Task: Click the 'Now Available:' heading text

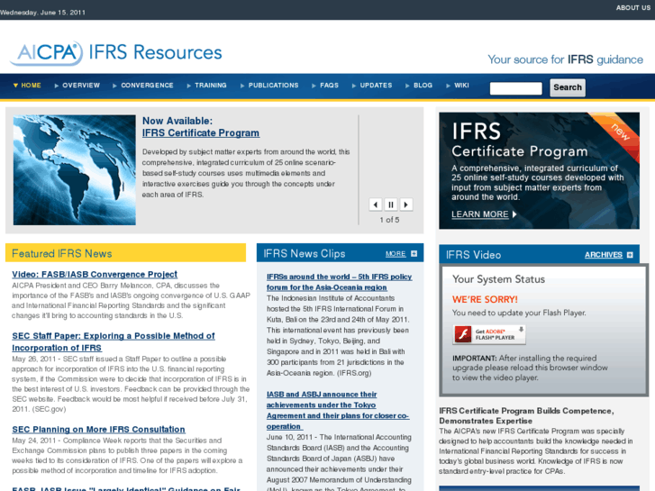Action: click(x=177, y=121)
